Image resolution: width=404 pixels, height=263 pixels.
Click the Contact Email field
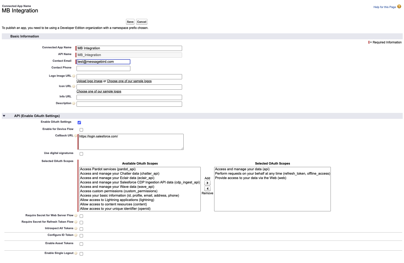[103, 62]
